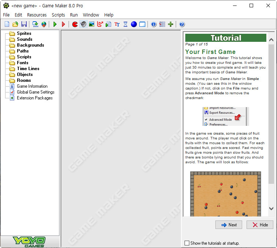Open the Edit menu
Screen dimensions: 277x248
(18, 15)
